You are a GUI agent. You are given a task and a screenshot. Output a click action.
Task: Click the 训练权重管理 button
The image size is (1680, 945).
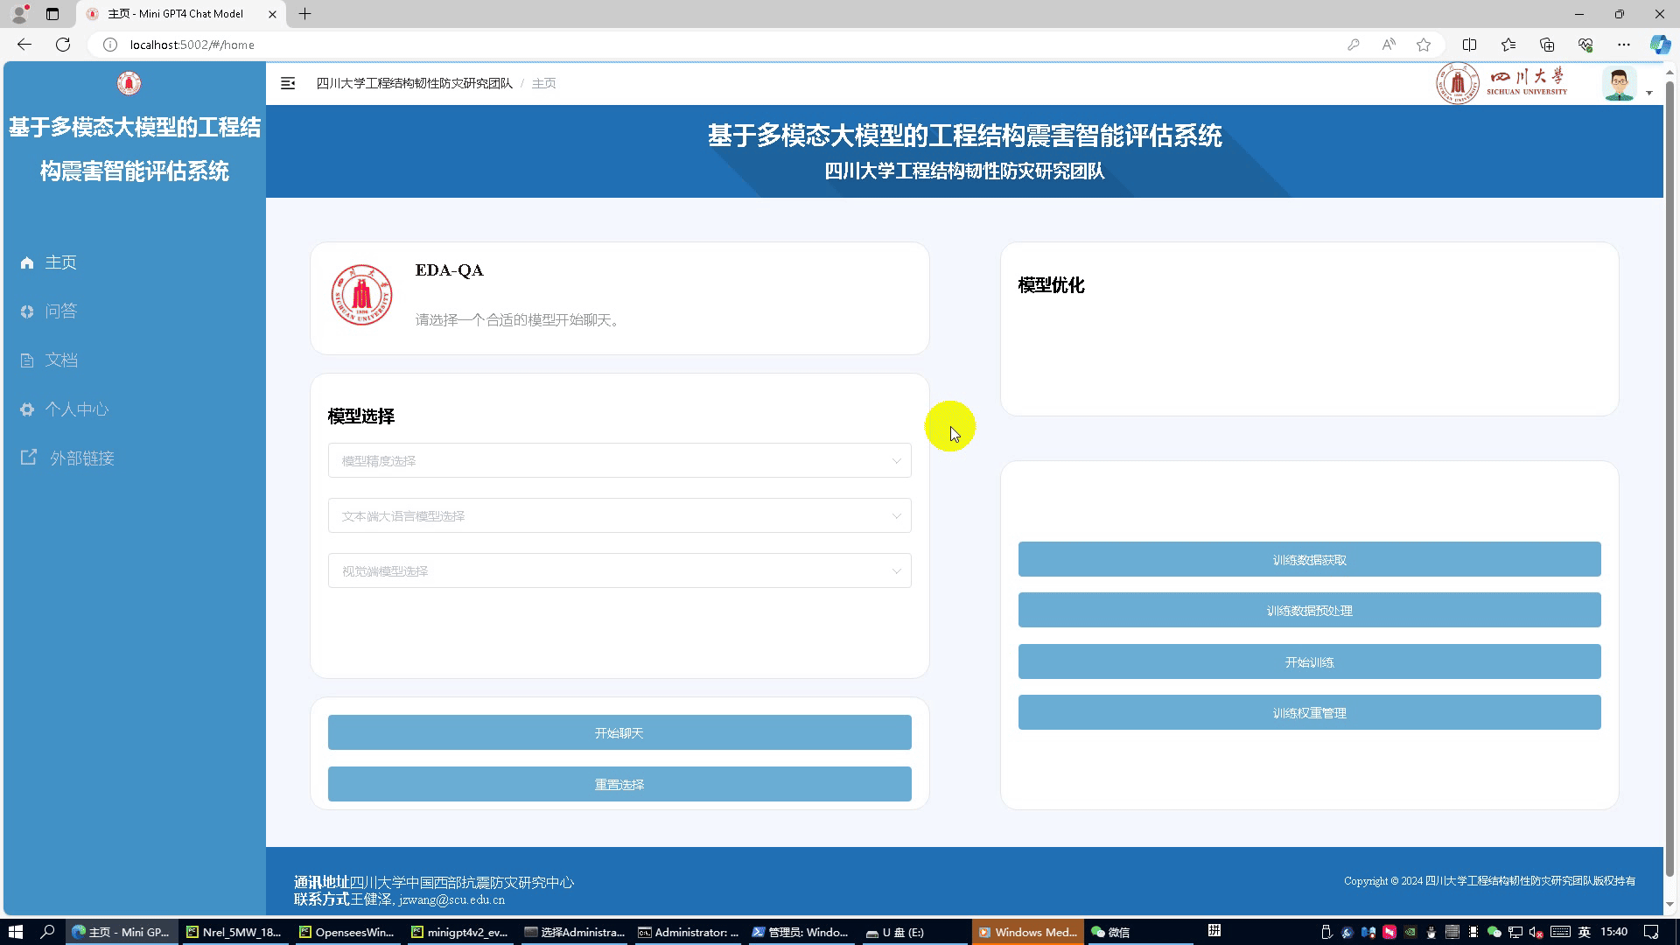pyautogui.click(x=1309, y=713)
